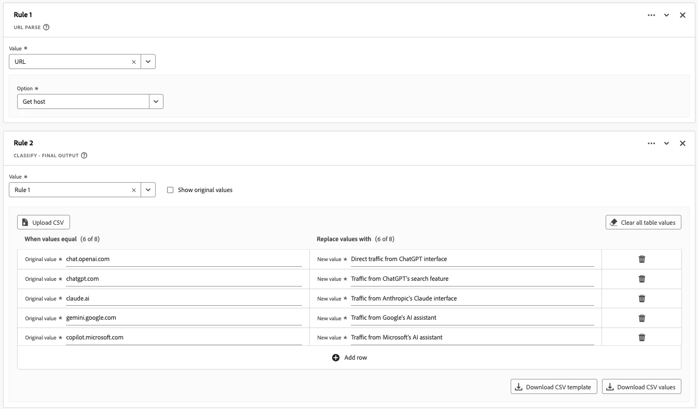Click Upload CSV button
The height and width of the screenshot is (409, 698).
(x=44, y=222)
